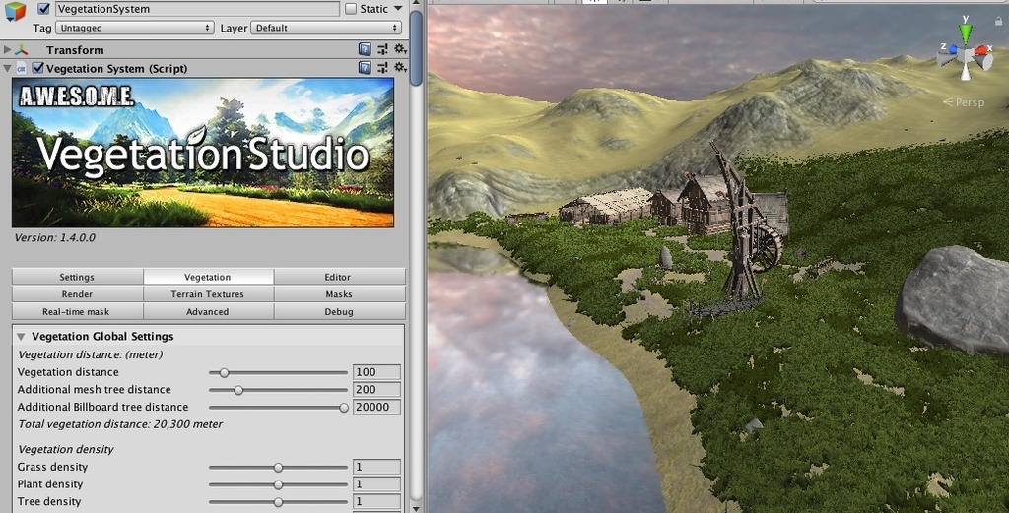Click Additional mesh tree distance slider
Screen dimensions: 1009x513
click(278, 390)
